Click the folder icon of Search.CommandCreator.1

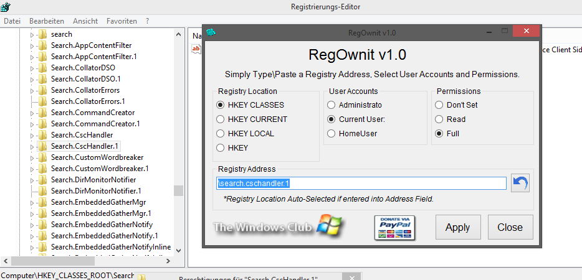click(43, 124)
